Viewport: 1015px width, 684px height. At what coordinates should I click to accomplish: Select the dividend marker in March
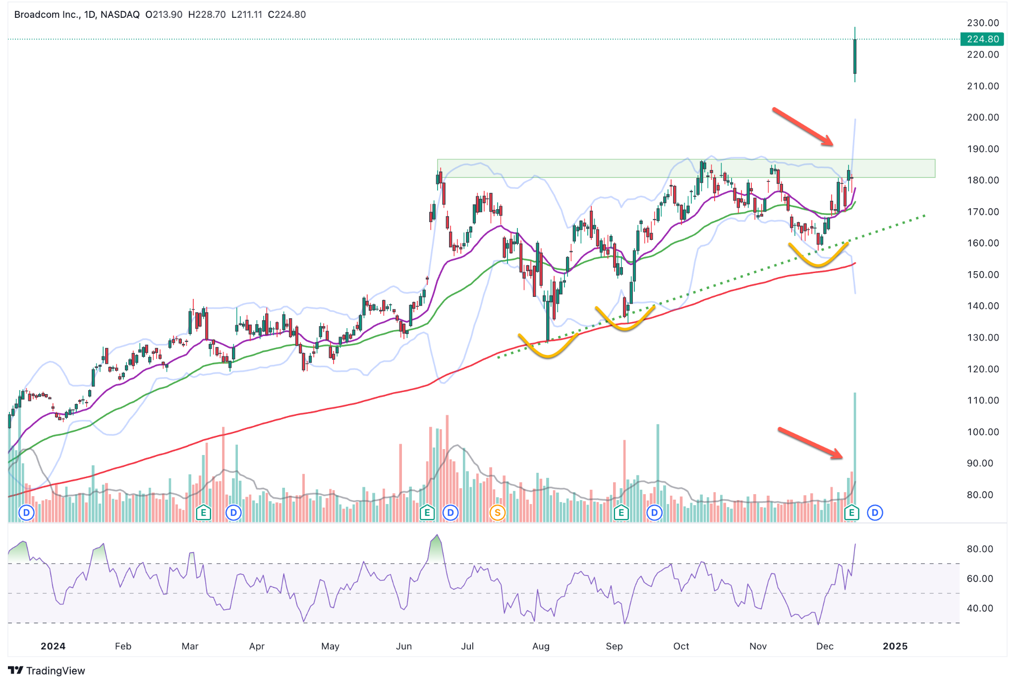[x=233, y=513]
